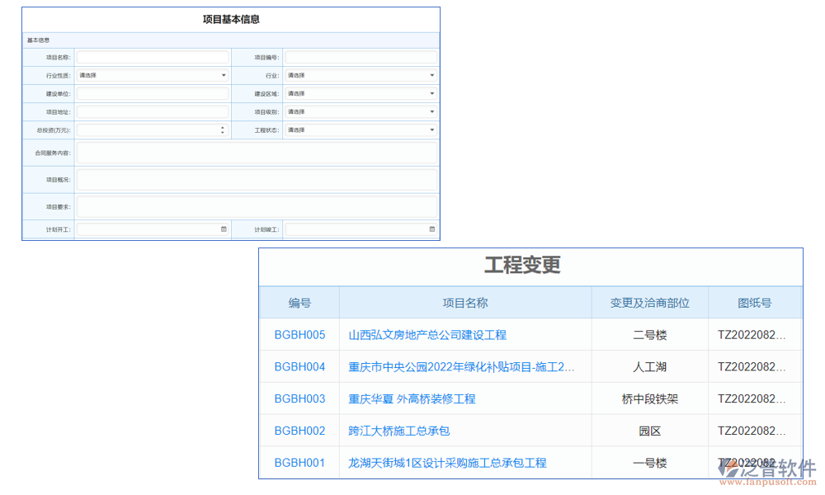This screenshot has width=825, height=495.
Task: Click the 编号 column header
Action: tap(299, 303)
